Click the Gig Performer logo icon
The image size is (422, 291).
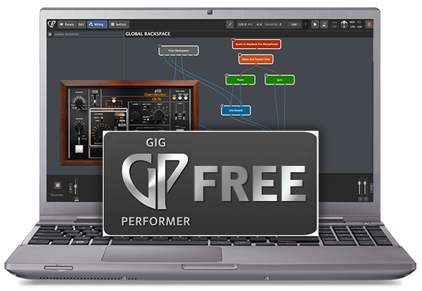pos(52,23)
